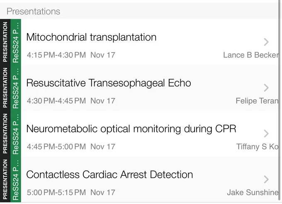The width and height of the screenshot is (282, 204).
Task: Open chevron for Contactless Cardiac Arrest Detection
Action: [266, 179]
